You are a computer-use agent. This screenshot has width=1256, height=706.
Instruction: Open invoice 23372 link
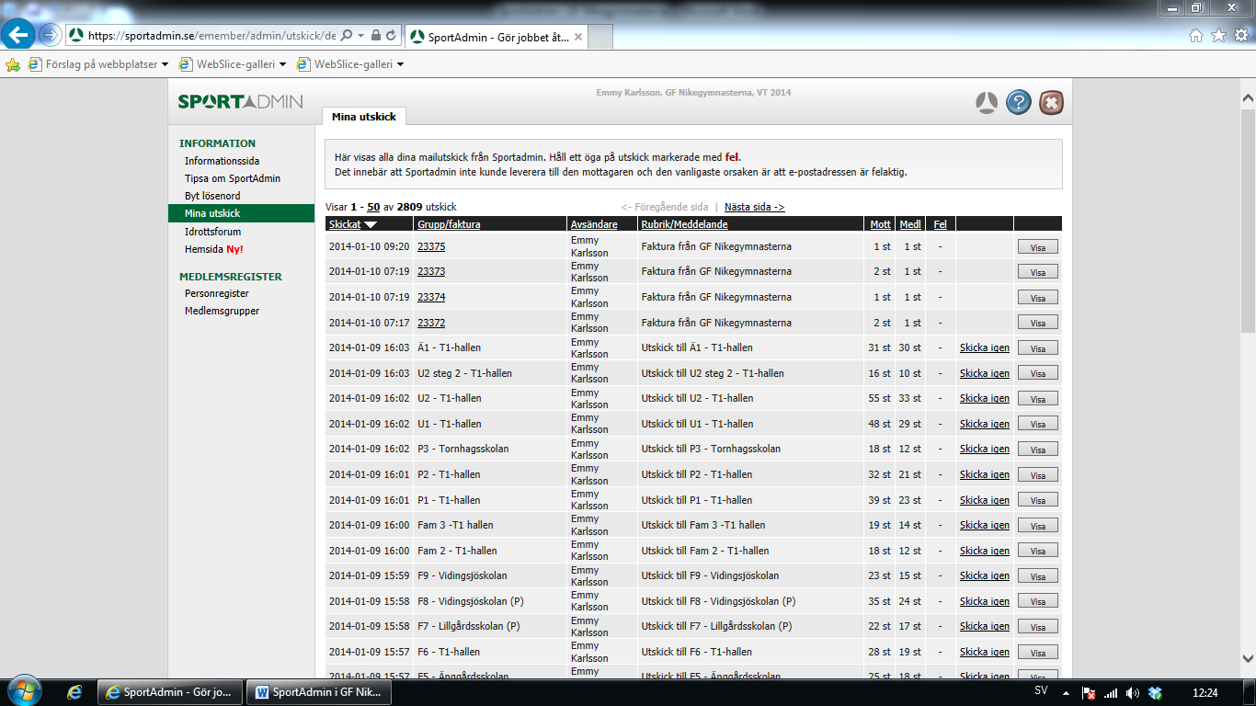pos(431,323)
